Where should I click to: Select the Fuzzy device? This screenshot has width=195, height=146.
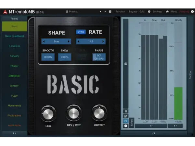14,96
